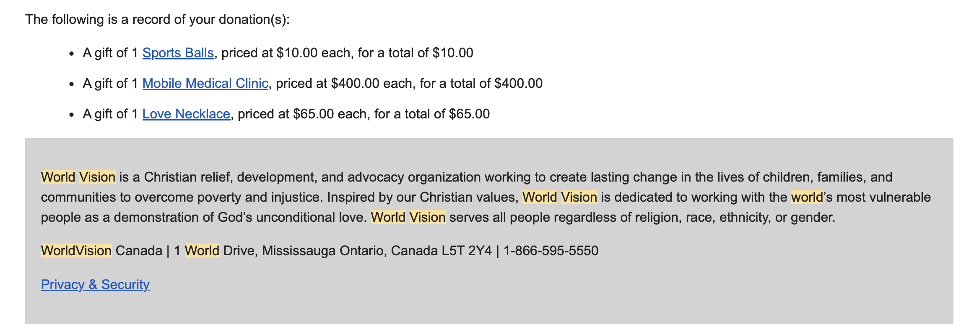Click the Mobile Medical Clinic total of $400.00
Screen dimensions: 961x328
pos(518,84)
